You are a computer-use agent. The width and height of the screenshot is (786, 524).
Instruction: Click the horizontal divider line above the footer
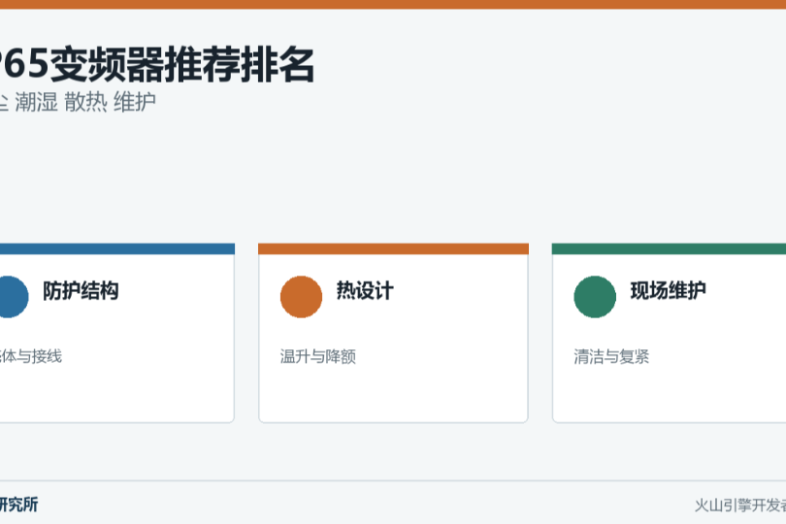pyautogui.click(x=393, y=481)
